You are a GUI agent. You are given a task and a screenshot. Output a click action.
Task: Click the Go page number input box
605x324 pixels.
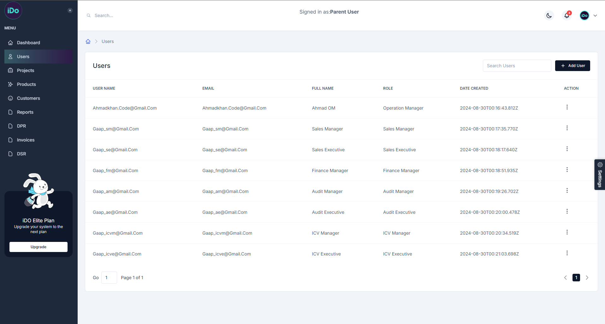coord(109,278)
